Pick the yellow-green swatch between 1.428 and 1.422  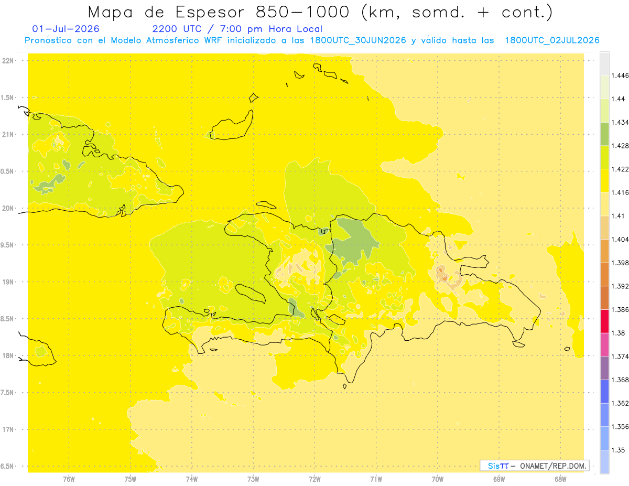click(x=604, y=157)
